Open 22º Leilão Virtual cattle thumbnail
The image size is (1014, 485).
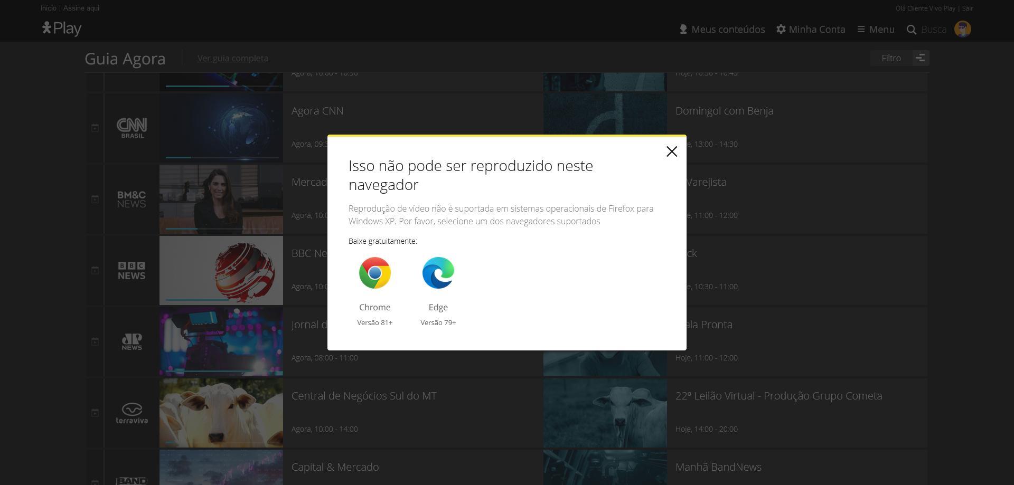605,413
